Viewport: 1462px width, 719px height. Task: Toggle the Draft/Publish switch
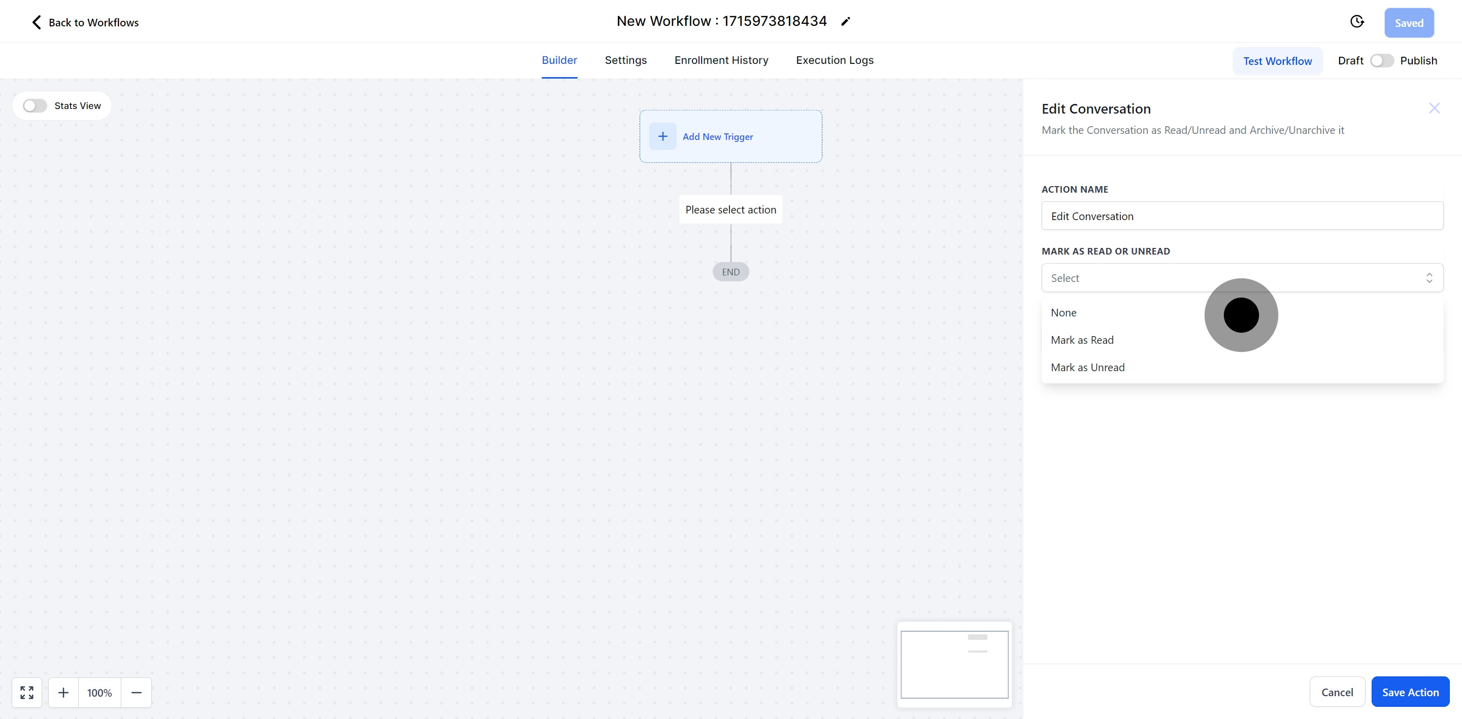(x=1381, y=61)
